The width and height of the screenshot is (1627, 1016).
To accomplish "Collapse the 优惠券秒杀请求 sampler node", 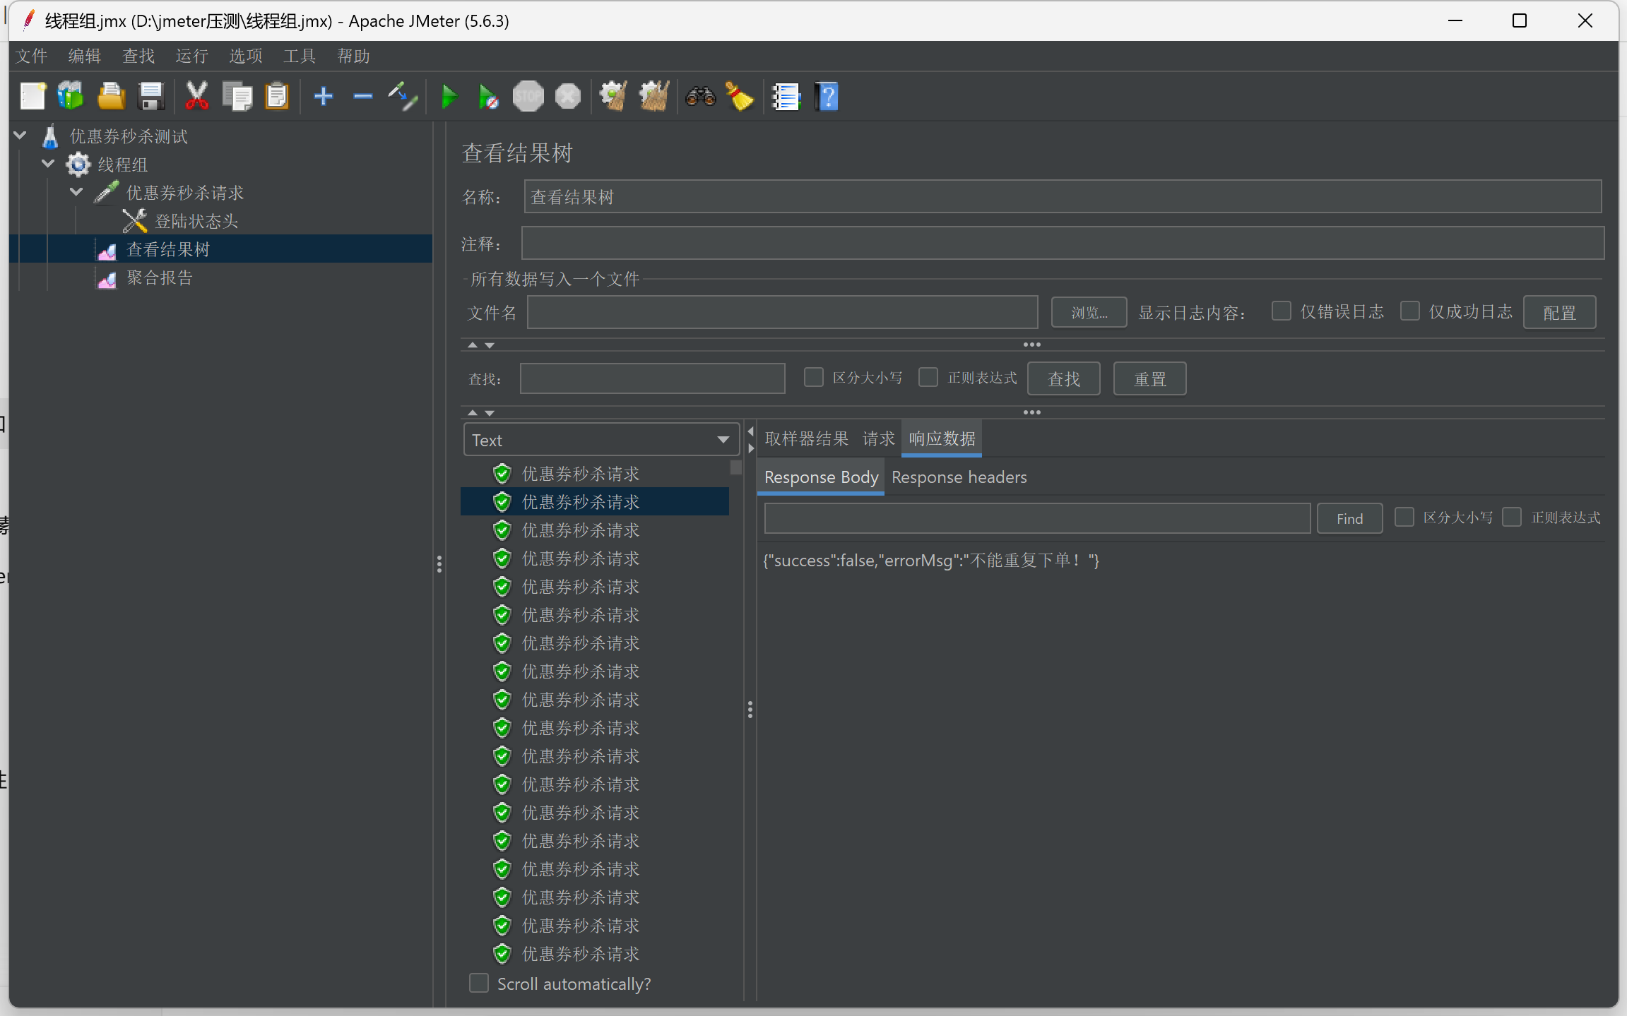I will pyautogui.click(x=76, y=192).
